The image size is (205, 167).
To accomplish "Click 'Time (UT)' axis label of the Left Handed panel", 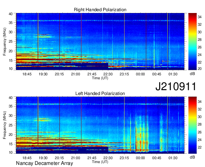I will (x=100, y=162).
